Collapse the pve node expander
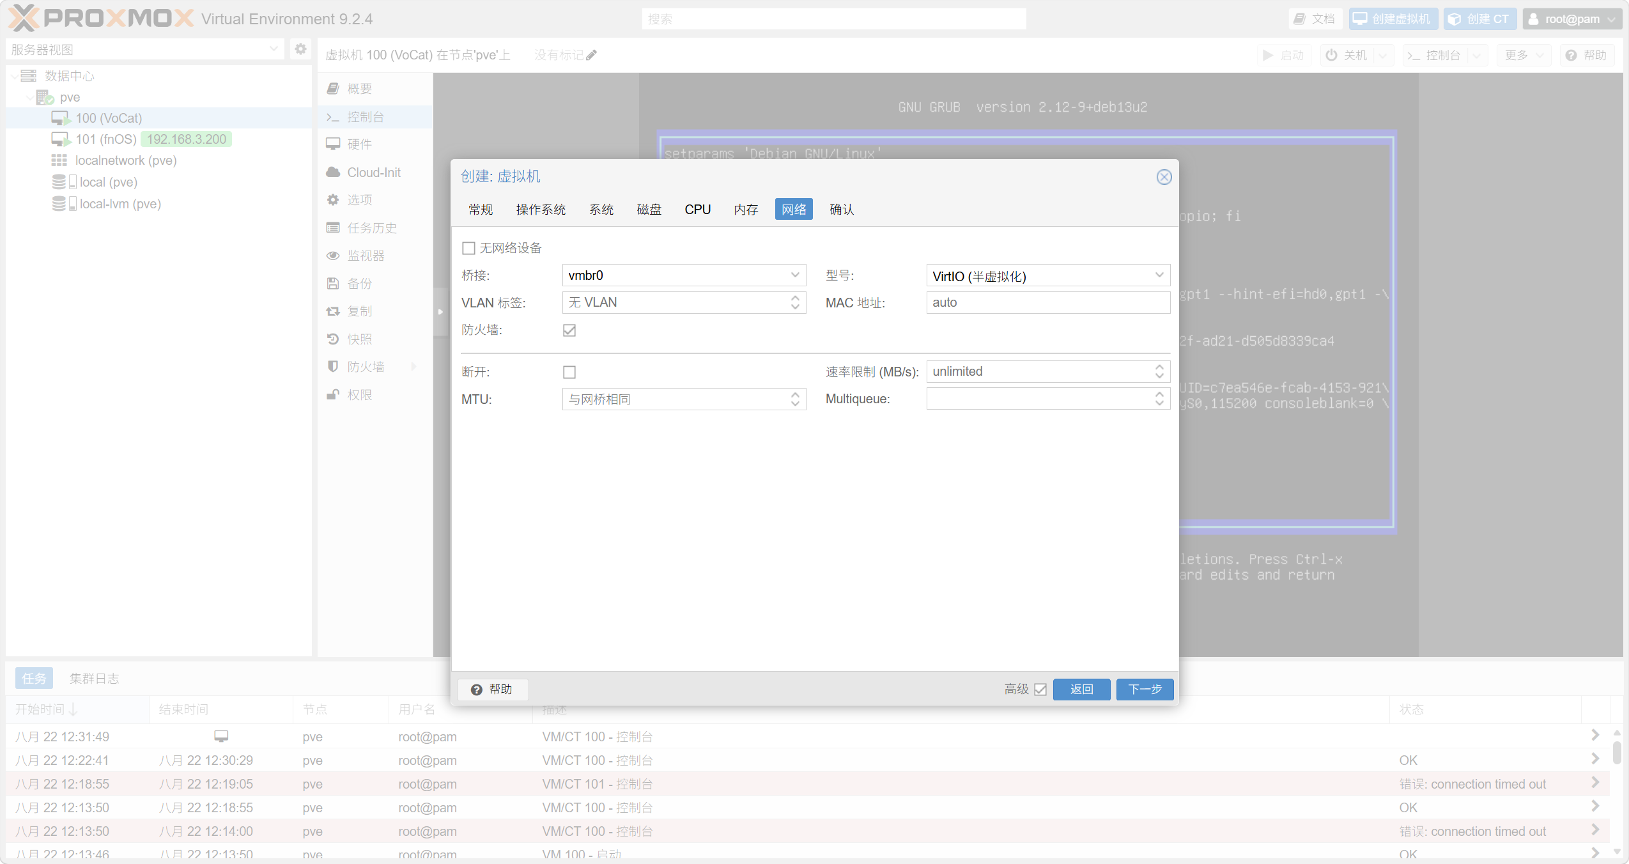Screen dimensions: 1629x864 point(29,97)
